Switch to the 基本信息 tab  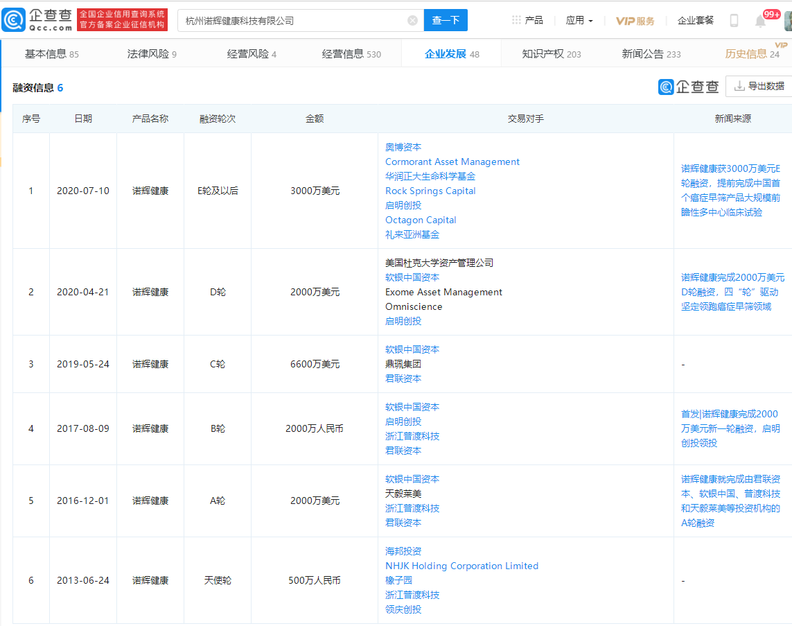pos(51,54)
